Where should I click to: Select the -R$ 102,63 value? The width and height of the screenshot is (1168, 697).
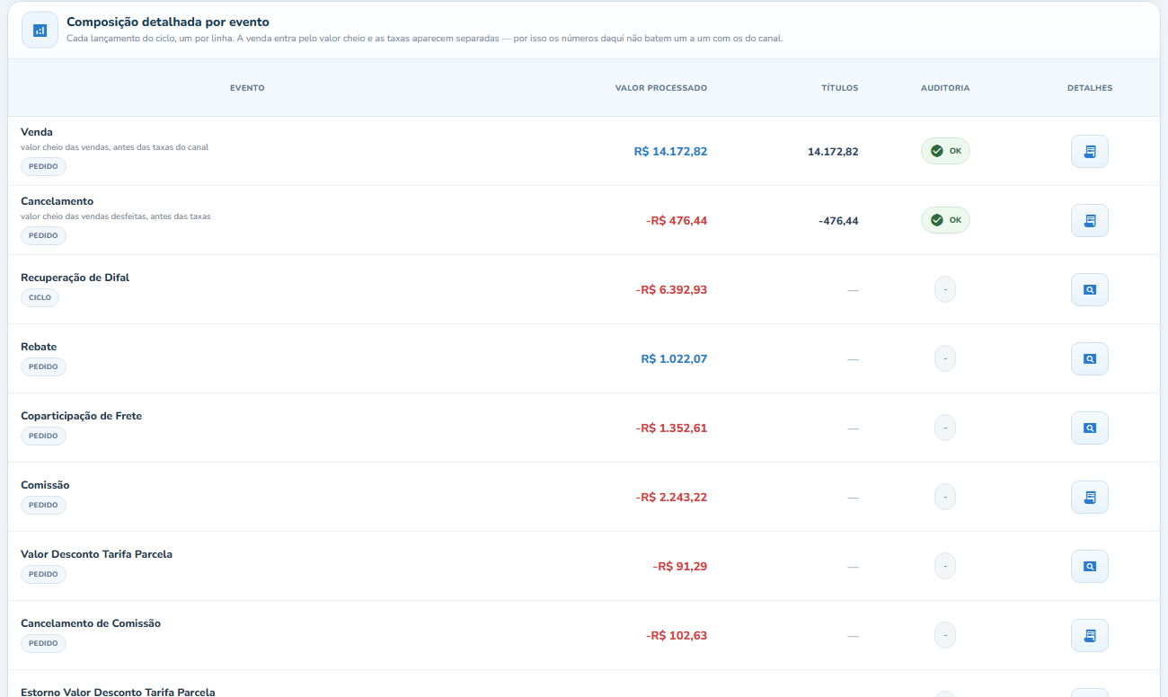tap(677, 635)
